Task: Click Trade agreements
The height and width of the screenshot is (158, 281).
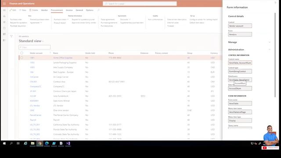Action: (x=108, y=19)
